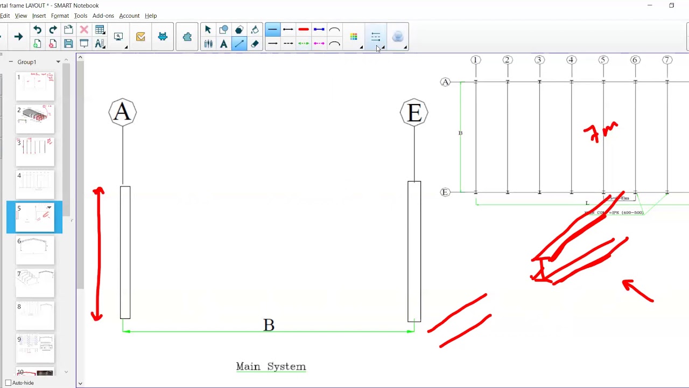
Task: Choose the bottom arc line style
Action: click(334, 44)
